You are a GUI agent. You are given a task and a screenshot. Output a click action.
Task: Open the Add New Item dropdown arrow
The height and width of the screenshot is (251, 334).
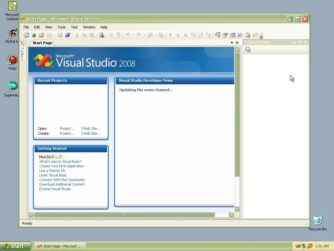(54, 35)
